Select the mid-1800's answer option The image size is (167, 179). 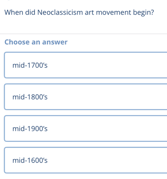point(86,97)
